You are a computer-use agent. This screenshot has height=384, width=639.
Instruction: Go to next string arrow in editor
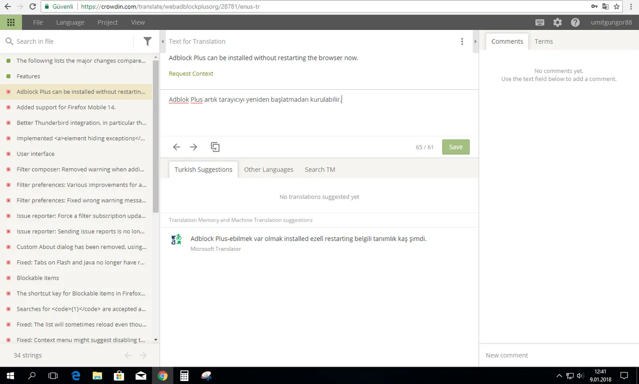pyautogui.click(x=194, y=147)
